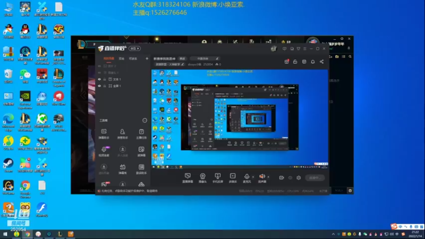
Task: Open 读弹幕 tool in the toolbox
Action: tap(141, 151)
